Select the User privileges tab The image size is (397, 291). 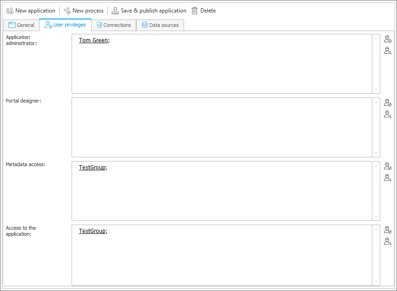point(66,25)
